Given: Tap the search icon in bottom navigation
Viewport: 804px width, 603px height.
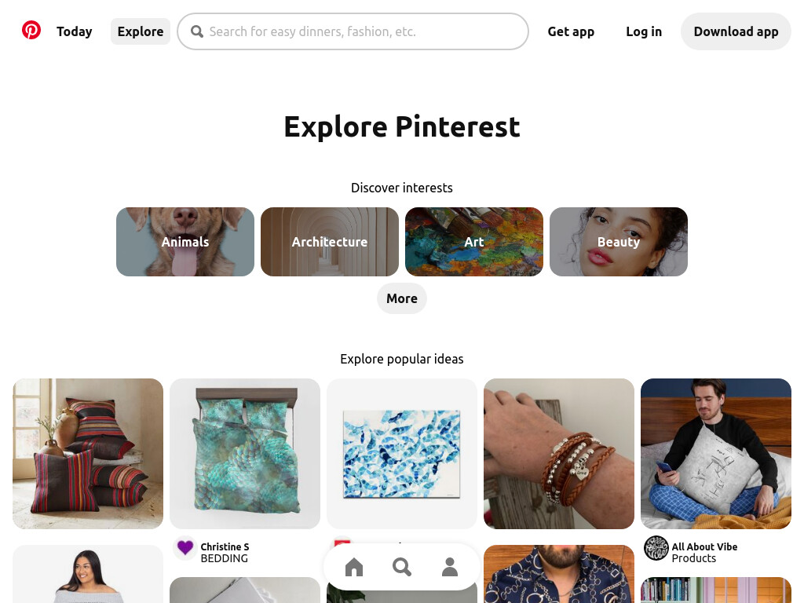Looking at the screenshot, I should (x=401, y=567).
